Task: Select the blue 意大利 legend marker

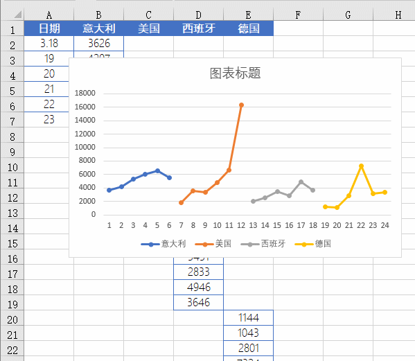Action: point(150,244)
